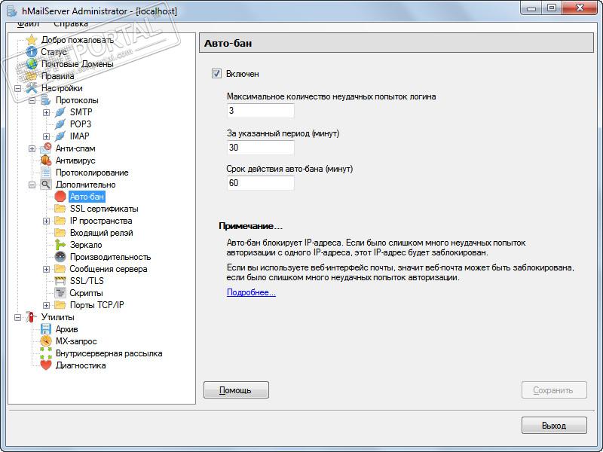
Task: Collapse the Дополнительно tree node
Action: tap(32, 185)
